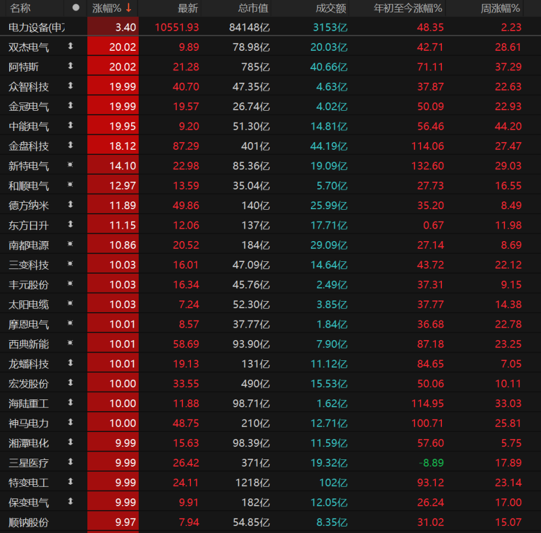
Task: Open the 电力设备(申万) index row
Action: pyautogui.click(x=37, y=27)
